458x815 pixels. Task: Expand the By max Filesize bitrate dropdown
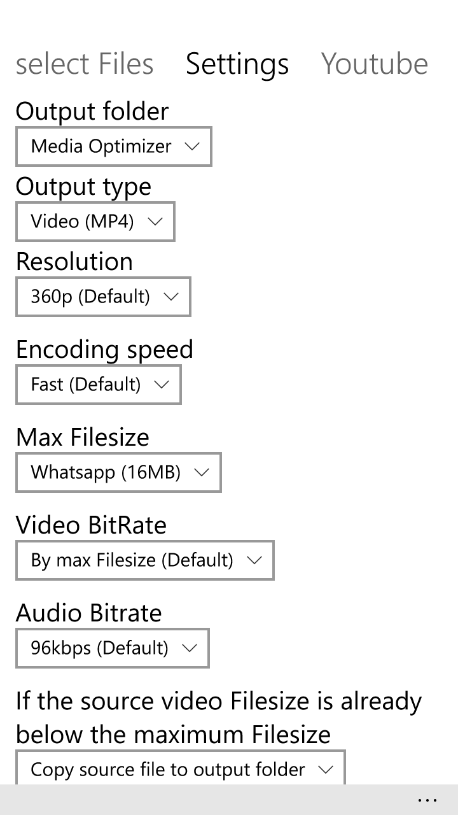[144, 560]
